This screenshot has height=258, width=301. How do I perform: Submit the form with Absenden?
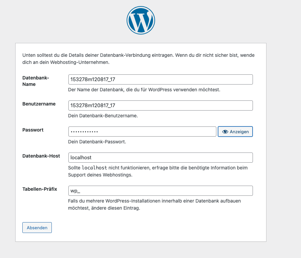tap(37, 228)
